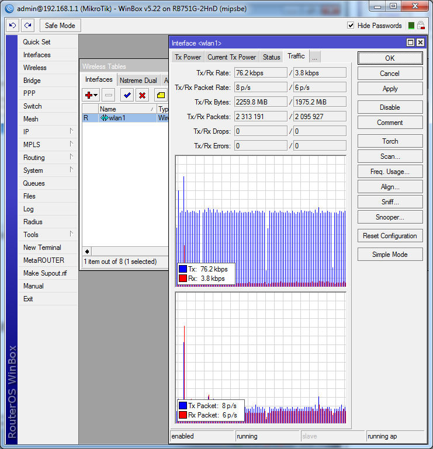Click the red X Disable icon
433x449 pixels.
[x=142, y=95]
